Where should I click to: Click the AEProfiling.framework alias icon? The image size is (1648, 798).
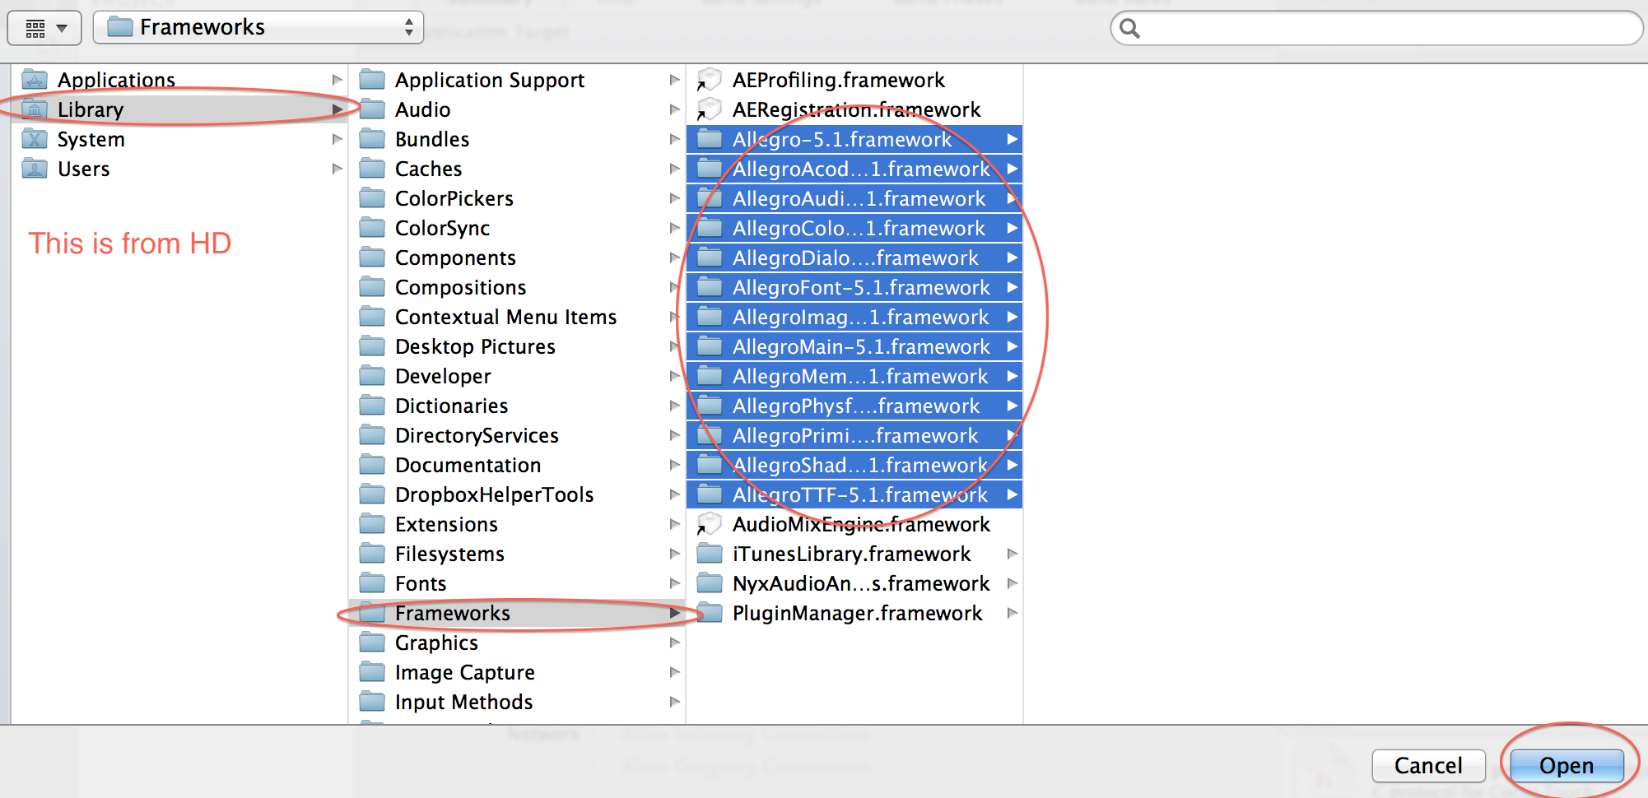(708, 80)
